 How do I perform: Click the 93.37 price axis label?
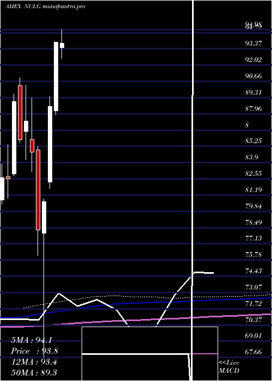click(x=254, y=44)
